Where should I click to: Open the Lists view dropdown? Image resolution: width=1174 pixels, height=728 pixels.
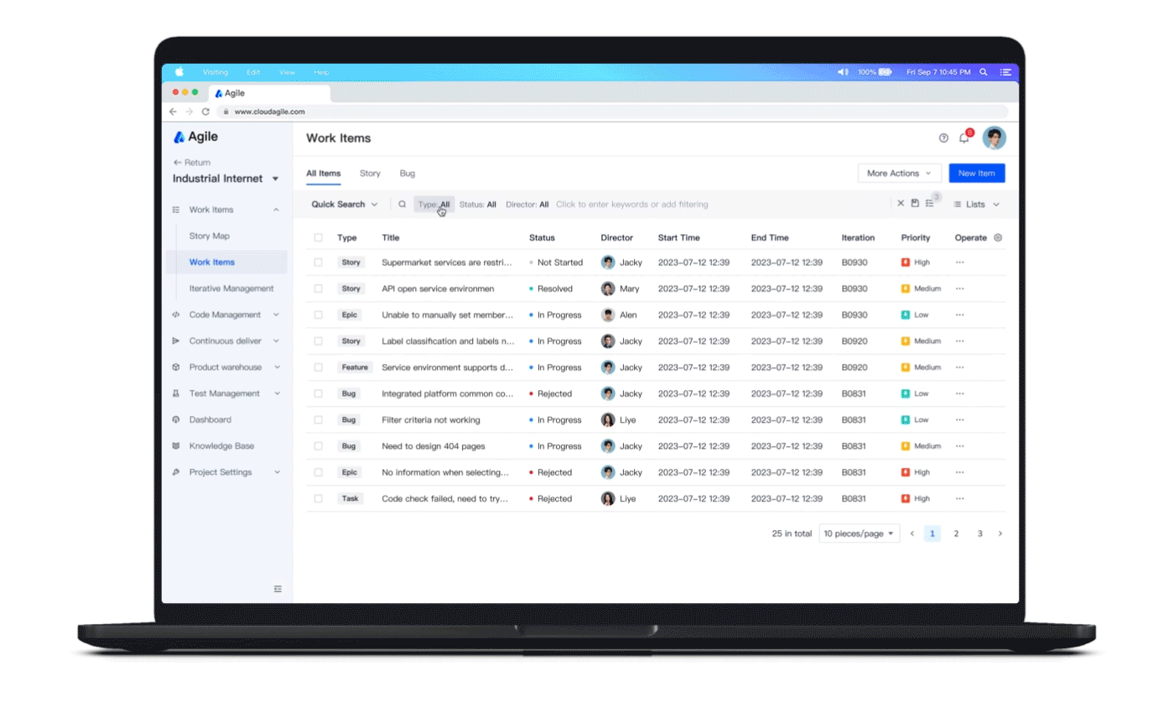tap(977, 204)
